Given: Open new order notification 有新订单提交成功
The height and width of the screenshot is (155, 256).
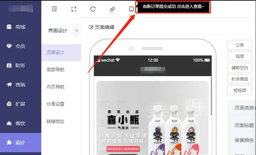Looking at the screenshot, I should tap(173, 7).
